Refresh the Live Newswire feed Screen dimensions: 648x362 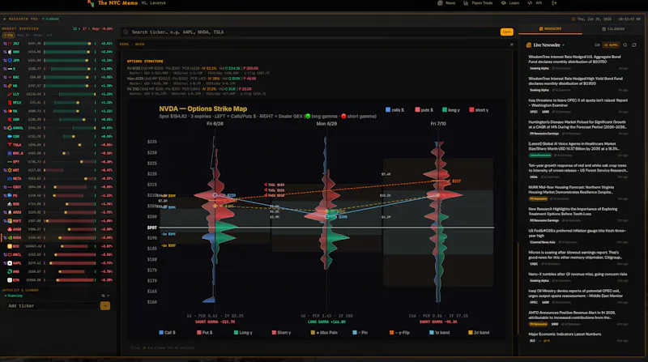pyautogui.click(x=634, y=45)
